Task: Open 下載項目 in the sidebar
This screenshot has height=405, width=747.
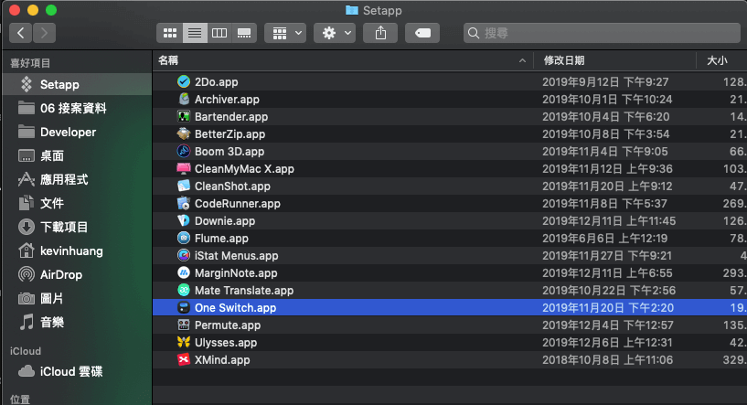Action: [x=64, y=227]
